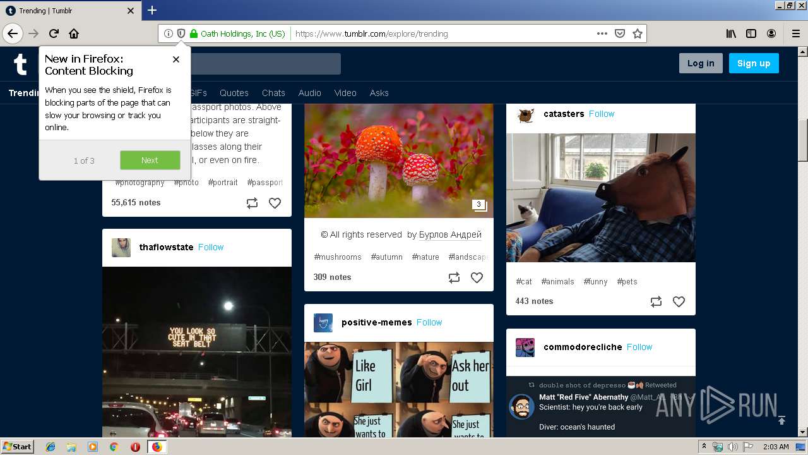Viewport: 808px width, 455px height.
Task: Open Chrome from the taskbar
Action: [x=114, y=447]
